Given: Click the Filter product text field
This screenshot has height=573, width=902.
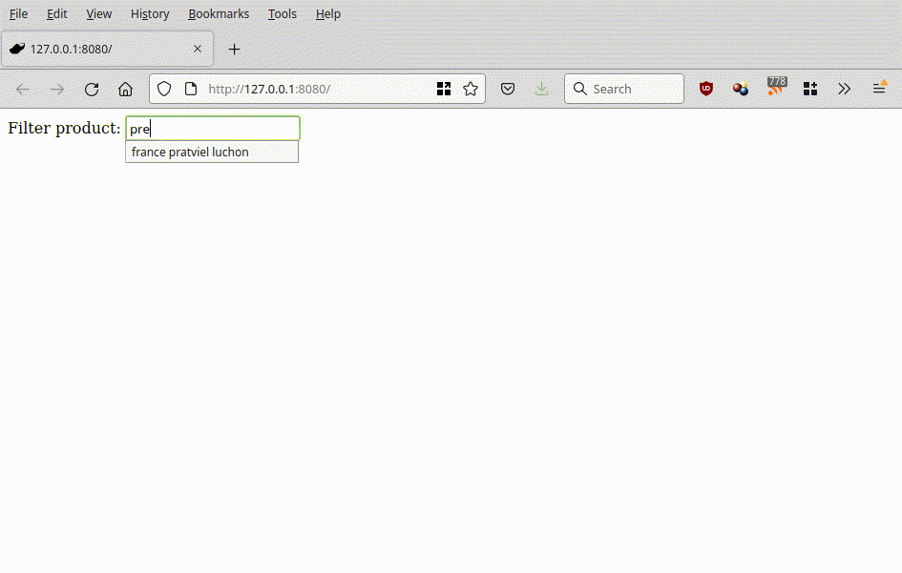Looking at the screenshot, I should 213,129.
